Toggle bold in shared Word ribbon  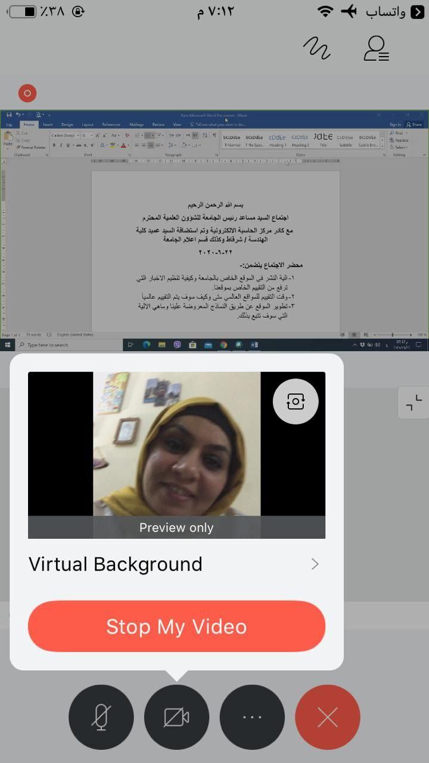54,145
